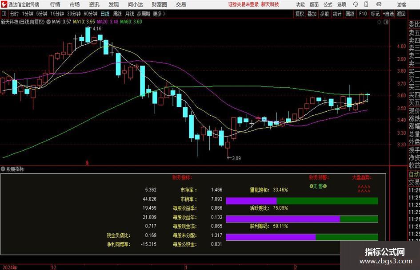Image resolution: width=420 pixels, height=270 pixels.
Task: Click the MA60: 3.60 indicator label
Action: pyautogui.click(x=131, y=22)
